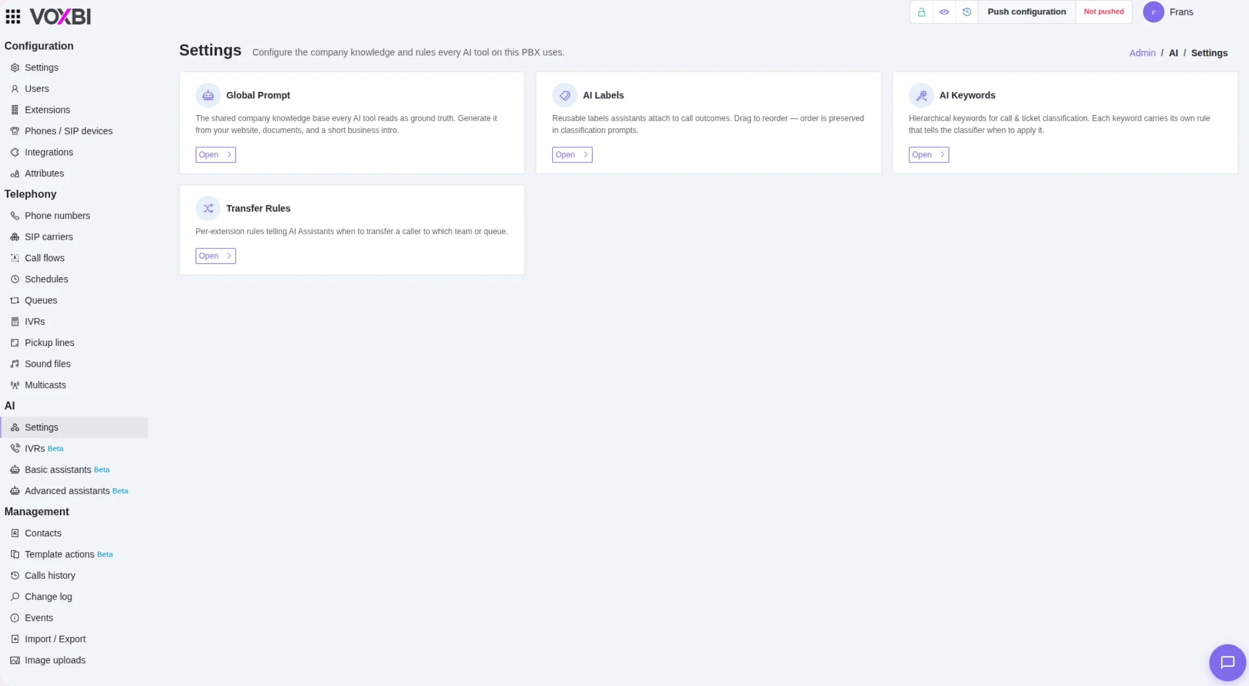Select AI Settings in the sidebar
Image resolution: width=1249 pixels, height=686 pixels.
click(x=74, y=428)
